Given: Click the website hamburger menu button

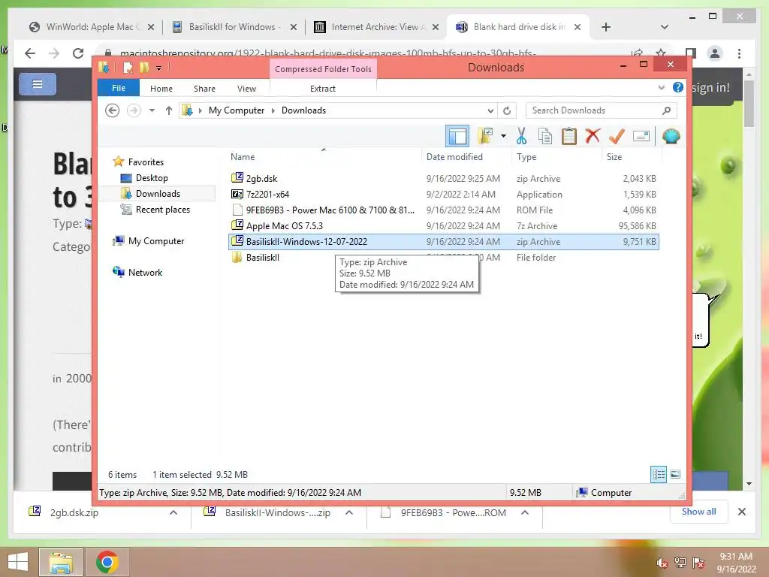Looking at the screenshot, I should tap(38, 84).
